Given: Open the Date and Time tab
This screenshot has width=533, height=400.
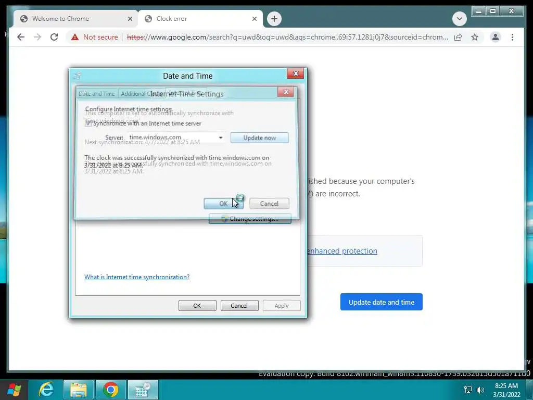Looking at the screenshot, I should tap(96, 94).
